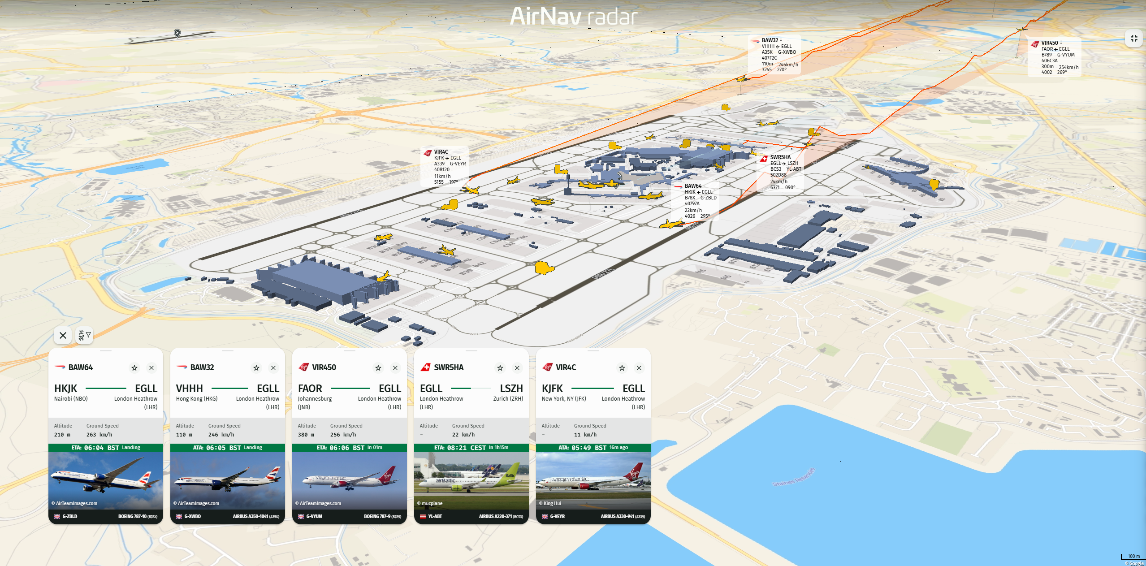This screenshot has width=1146, height=566.
Task: Open the VIR450 aircraft photo
Action: tap(350, 480)
